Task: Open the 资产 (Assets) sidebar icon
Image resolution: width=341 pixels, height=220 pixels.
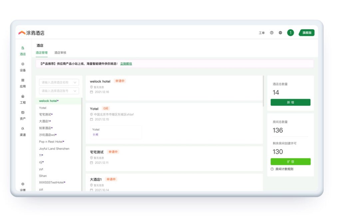Action: (x=23, y=113)
